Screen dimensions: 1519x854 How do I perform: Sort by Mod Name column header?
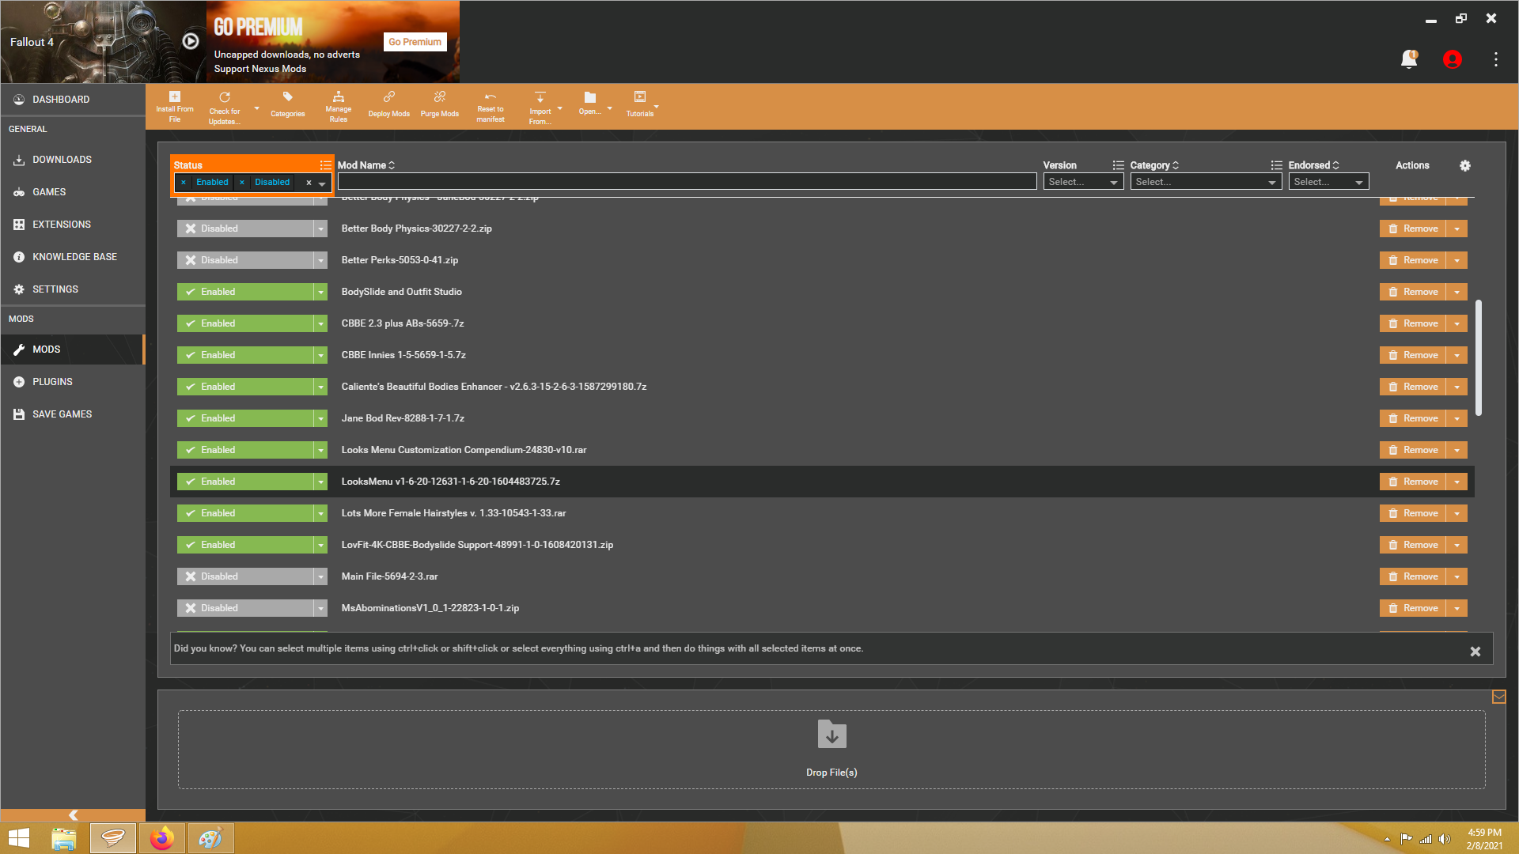click(x=366, y=165)
